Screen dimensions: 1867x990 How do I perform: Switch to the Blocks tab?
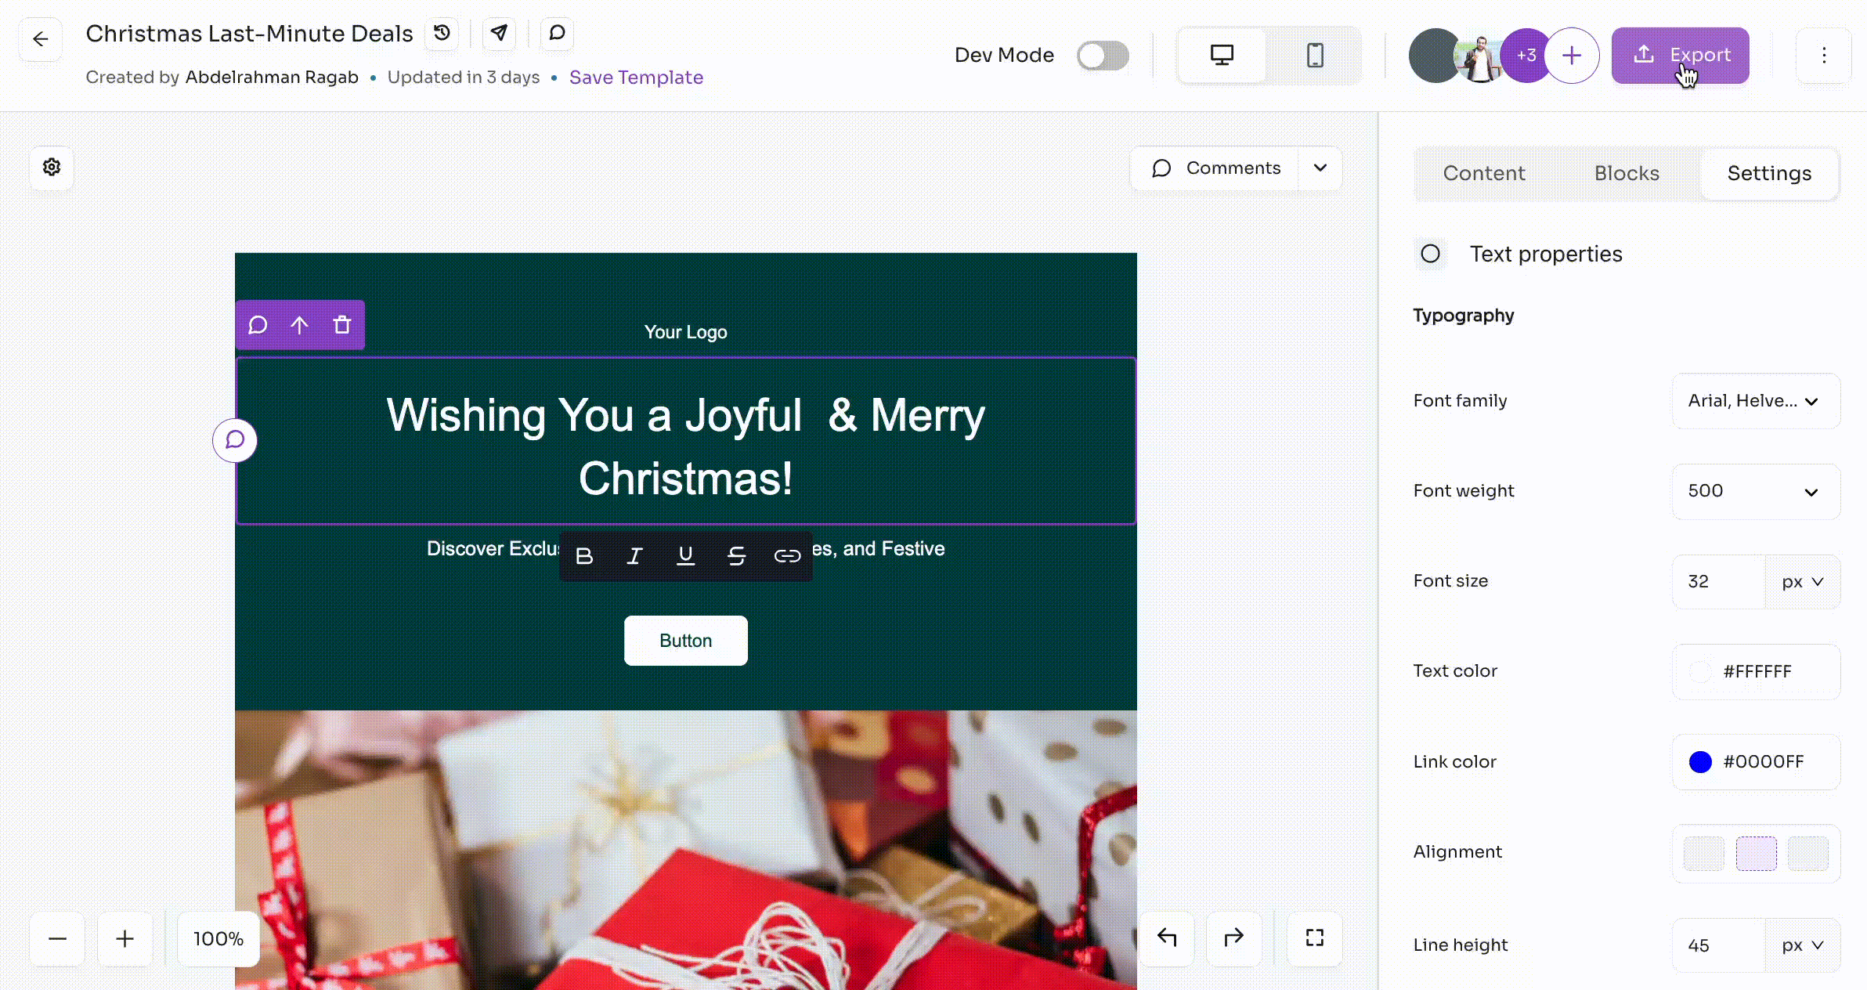click(x=1627, y=173)
